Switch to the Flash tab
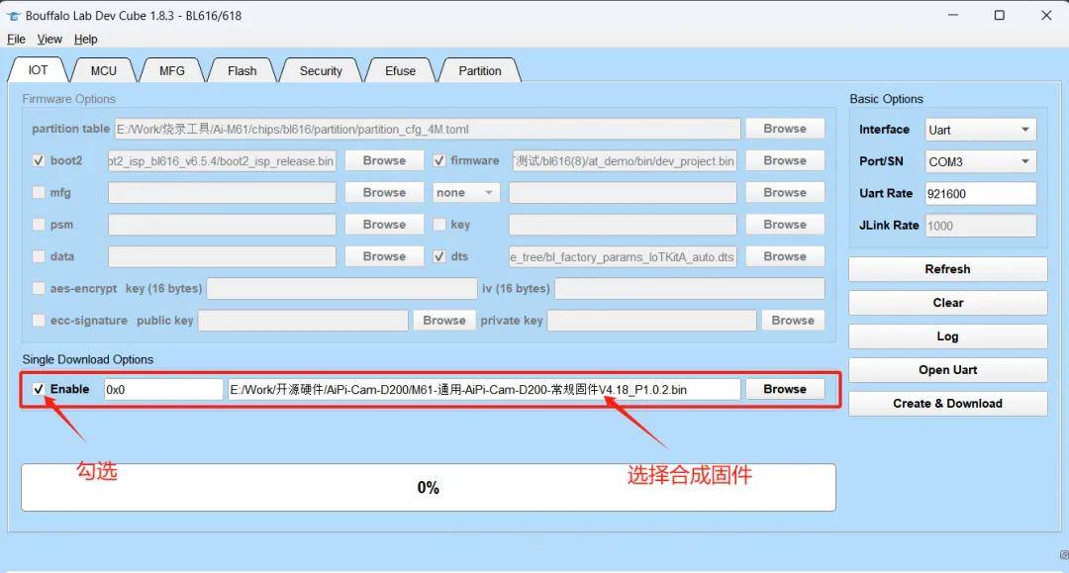Screen dimensions: 1069x573 [x=243, y=71]
